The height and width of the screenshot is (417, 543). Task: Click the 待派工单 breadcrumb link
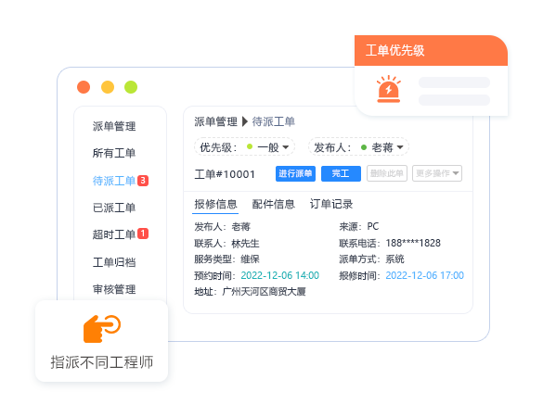[x=274, y=121]
